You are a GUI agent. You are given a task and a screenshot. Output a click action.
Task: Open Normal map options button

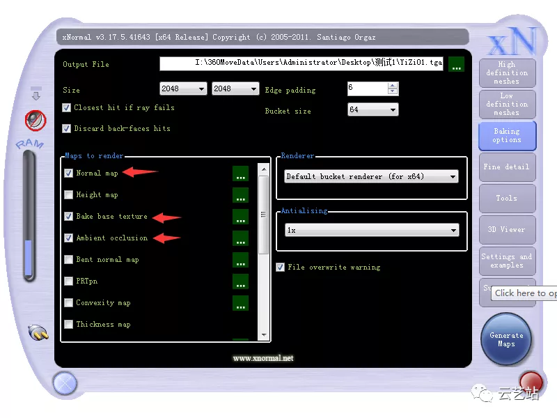(240, 173)
